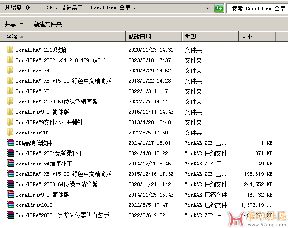The image size is (288, 228).
Task: Click WinRAR icon of CorelDRAW_2020 64位绿色精简版 archive
Action: click(x=10, y=184)
